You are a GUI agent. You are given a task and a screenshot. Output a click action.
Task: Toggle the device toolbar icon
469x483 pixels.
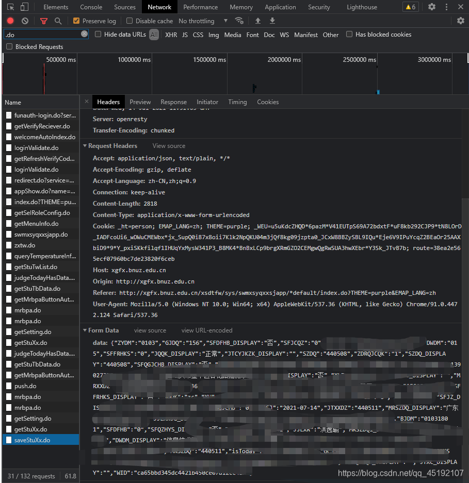point(24,7)
